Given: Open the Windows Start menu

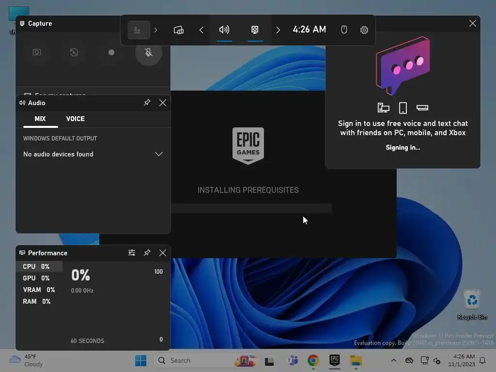Looking at the screenshot, I should tap(140, 360).
